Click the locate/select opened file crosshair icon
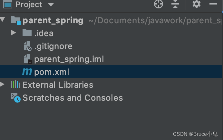This screenshot has height=140, width=223. pos(159,4)
